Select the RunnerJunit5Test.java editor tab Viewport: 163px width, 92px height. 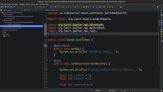(51, 10)
